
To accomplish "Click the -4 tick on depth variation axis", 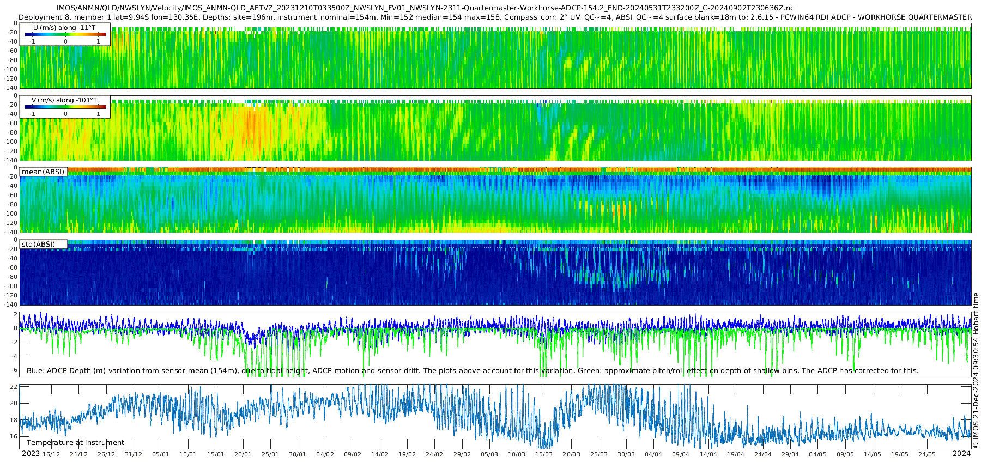I will click(x=15, y=356).
